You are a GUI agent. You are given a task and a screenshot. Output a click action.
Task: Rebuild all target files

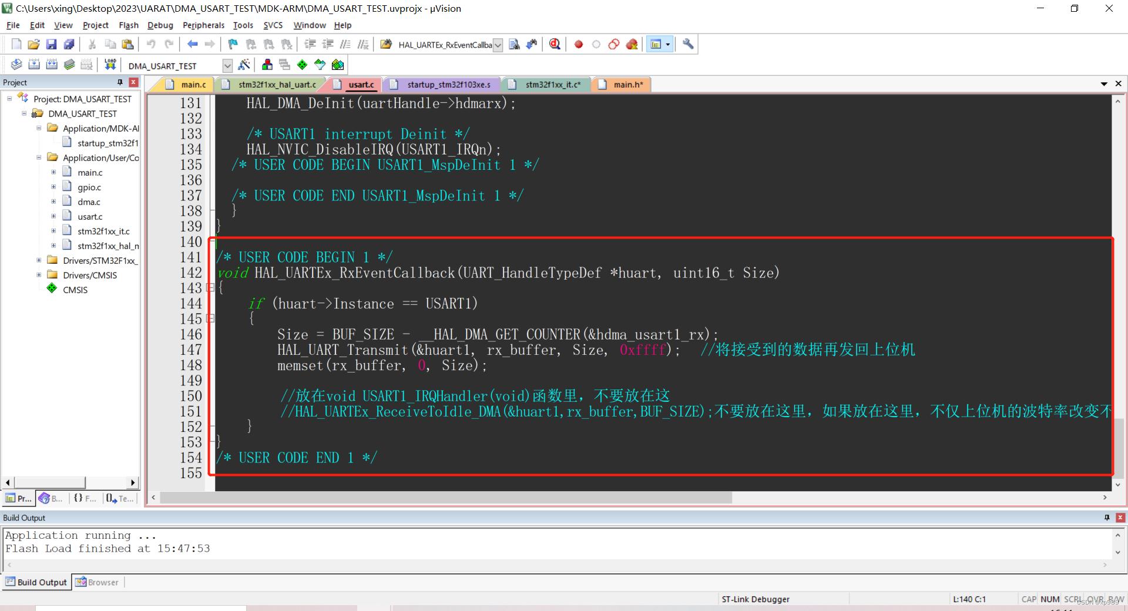[x=52, y=65]
